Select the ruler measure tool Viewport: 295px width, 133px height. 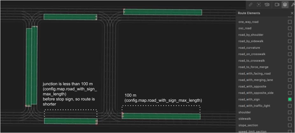(x=250, y=5)
